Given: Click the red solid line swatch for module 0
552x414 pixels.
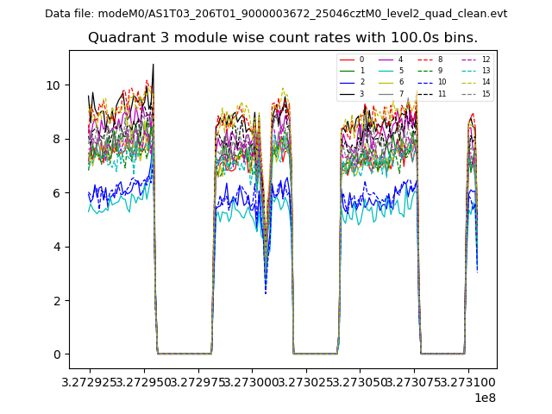Looking at the screenshot, I should [x=348, y=60].
